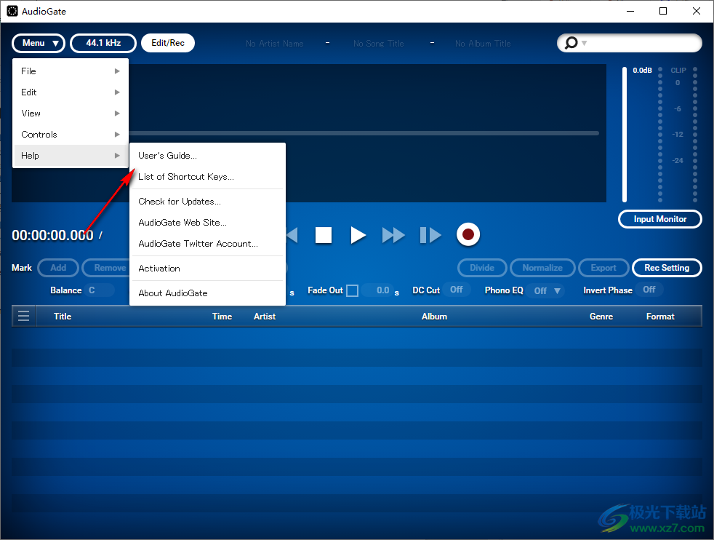Click the AudioGate app icon in title bar

pos(12,11)
